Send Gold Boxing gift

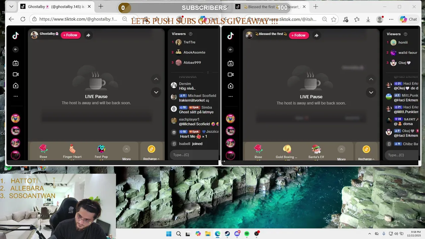click(287, 152)
